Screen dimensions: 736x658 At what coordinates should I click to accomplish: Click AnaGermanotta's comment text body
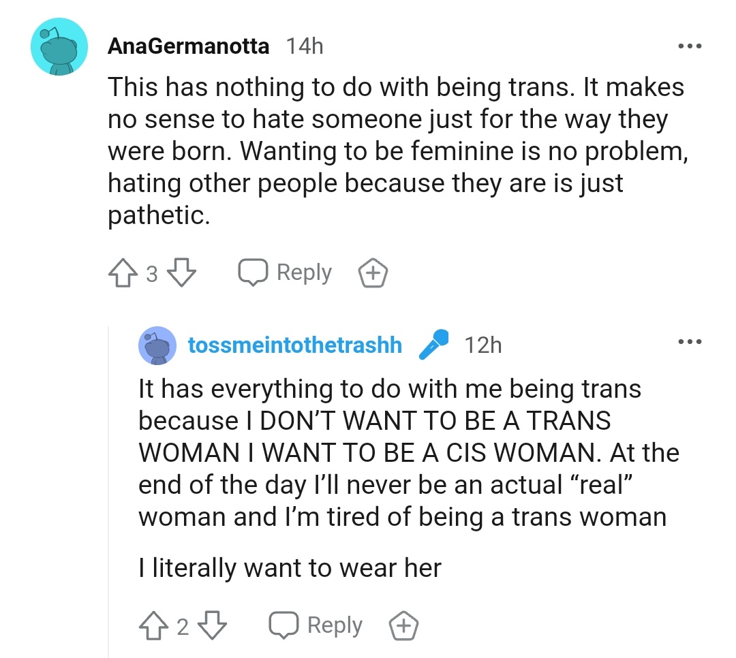395,150
